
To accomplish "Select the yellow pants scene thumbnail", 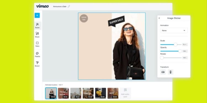I will tap(100, 93).
